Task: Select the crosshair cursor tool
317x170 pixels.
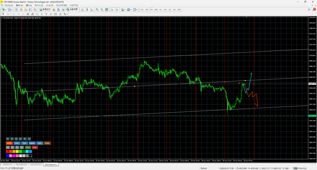Action: 8,14
